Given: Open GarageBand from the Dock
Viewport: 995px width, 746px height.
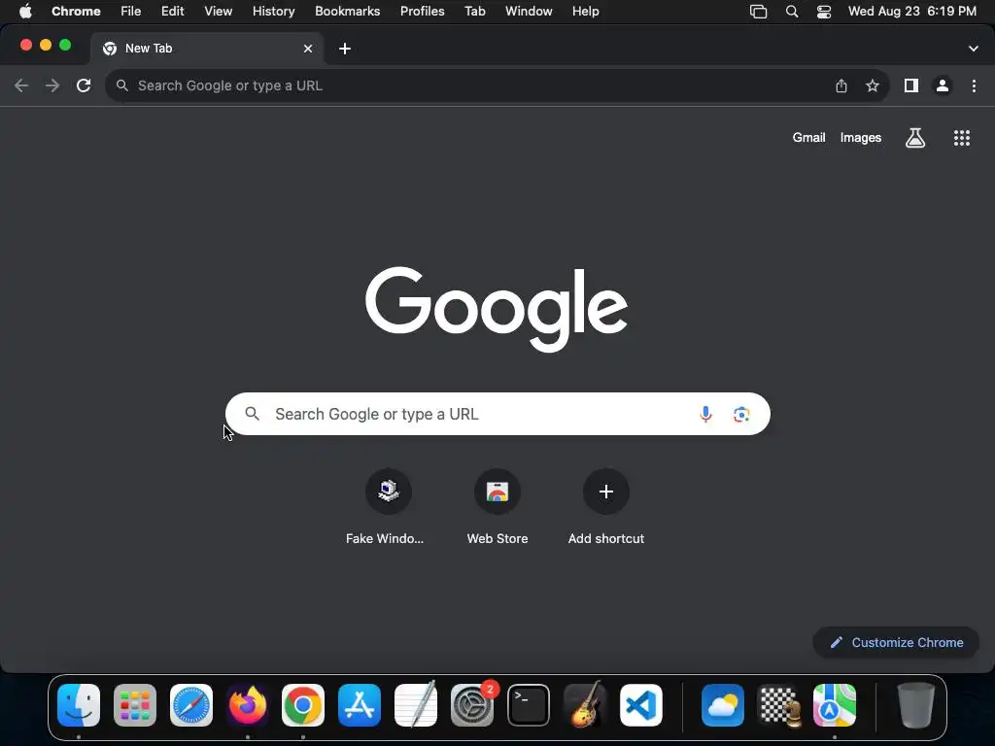Looking at the screenshot, I should tap(584, 705).
